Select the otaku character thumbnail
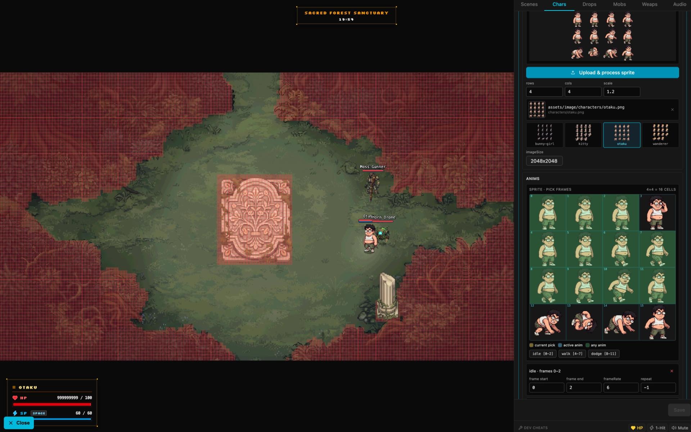Viewport: 691px width, 432px height. click(622, 135)
